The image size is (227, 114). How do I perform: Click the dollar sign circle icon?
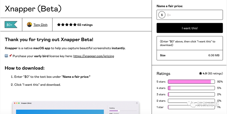pos(162,15)
